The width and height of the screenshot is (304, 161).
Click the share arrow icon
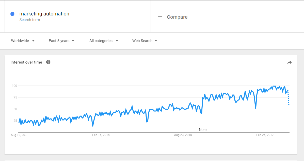(290, 63)
